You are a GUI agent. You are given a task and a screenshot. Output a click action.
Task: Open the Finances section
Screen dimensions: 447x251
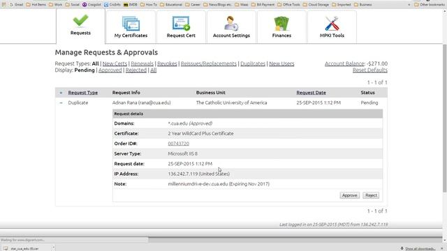(281, 27)
